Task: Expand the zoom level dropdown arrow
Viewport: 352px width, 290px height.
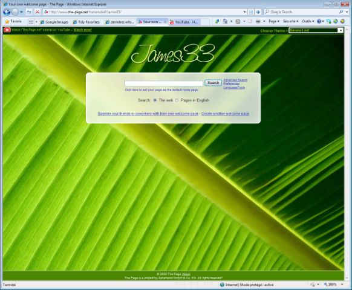Action: click(x=342, y=285)
